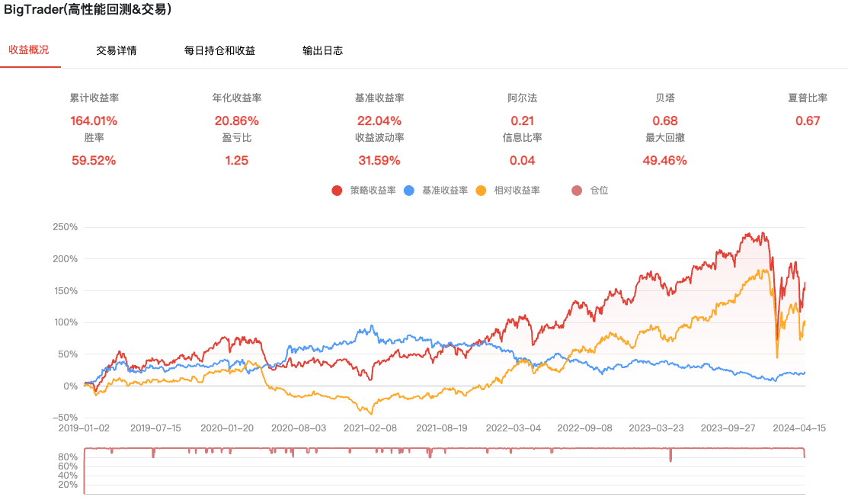This screenshot has height=503, width=848.
Task: Click the 阿尔法 metric value 0.21
Action: point(523,120)
